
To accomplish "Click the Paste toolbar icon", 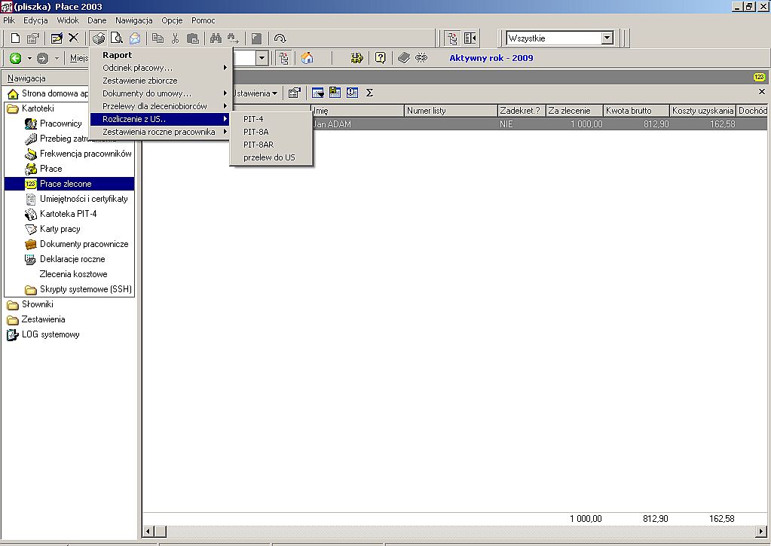I will pyautogui.click(x=193, y=38).
